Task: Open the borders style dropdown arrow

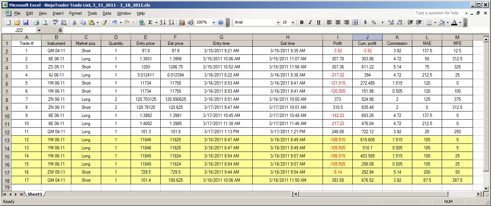Action: pos(435,22)
